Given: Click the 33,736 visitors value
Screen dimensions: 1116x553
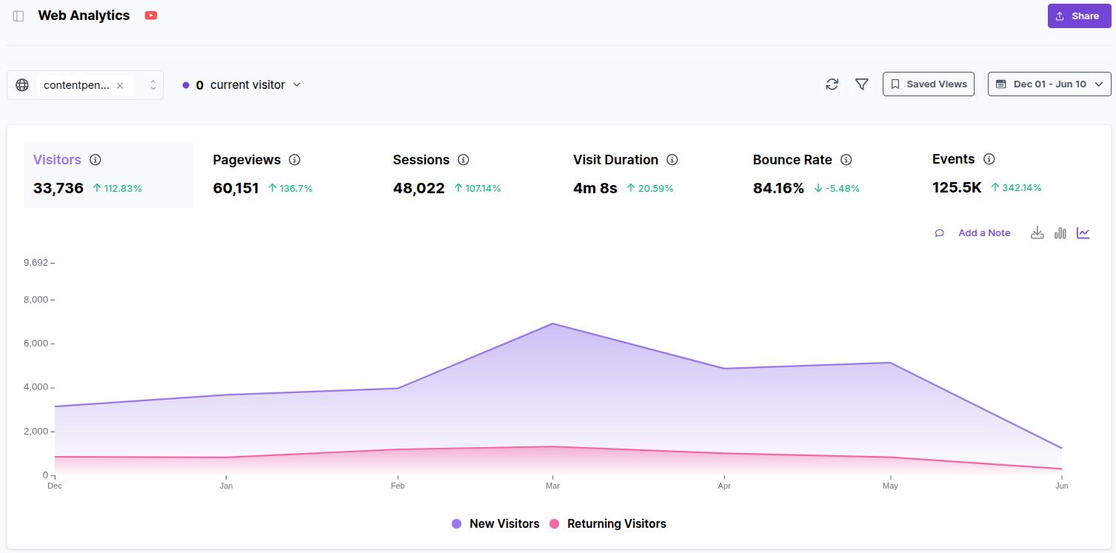Looking at the screenshot, I should coord(59,188).
